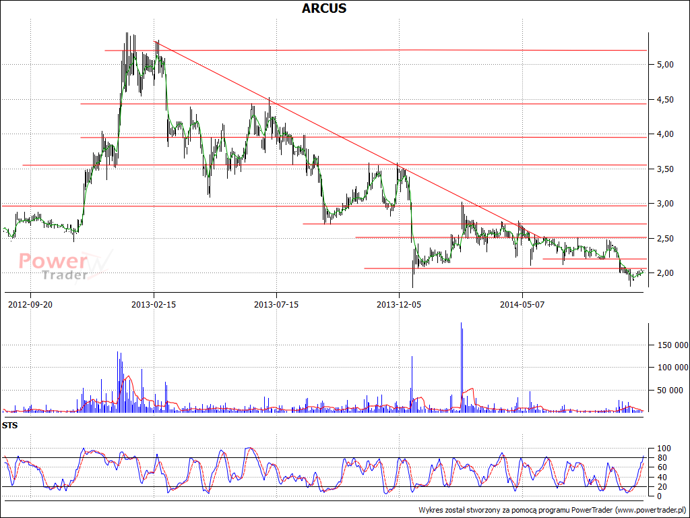Click the ARCUS chart title

pyautogui.click(x=324, y=8)
